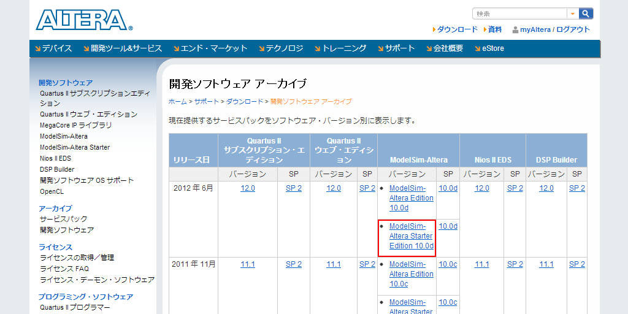Open the エンド・マーケット menu
This screenshot has height=314, width=628.
point(211,48)
